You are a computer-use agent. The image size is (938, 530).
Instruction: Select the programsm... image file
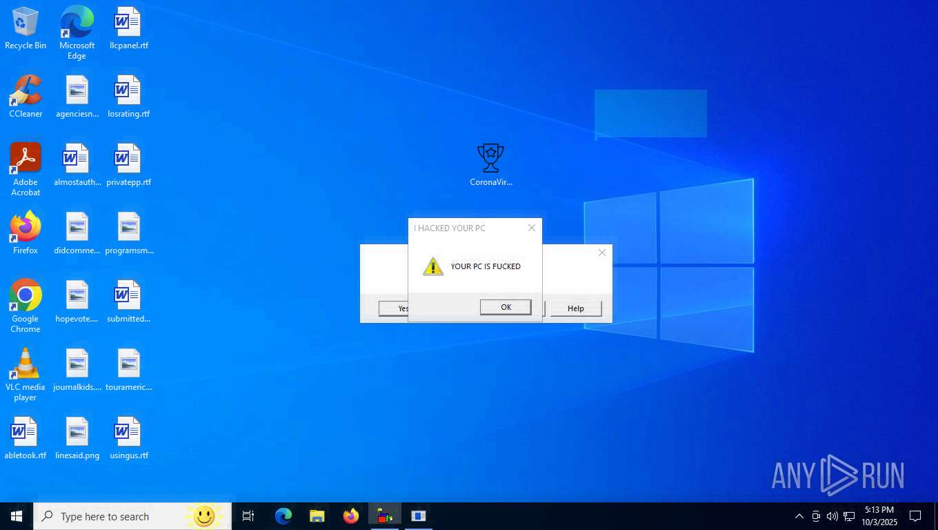tap(129, 233)
